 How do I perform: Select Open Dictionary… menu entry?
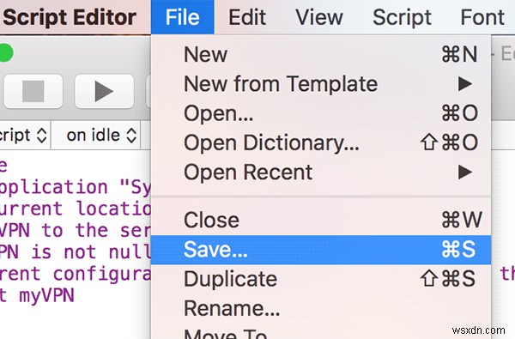click(321, 142)
